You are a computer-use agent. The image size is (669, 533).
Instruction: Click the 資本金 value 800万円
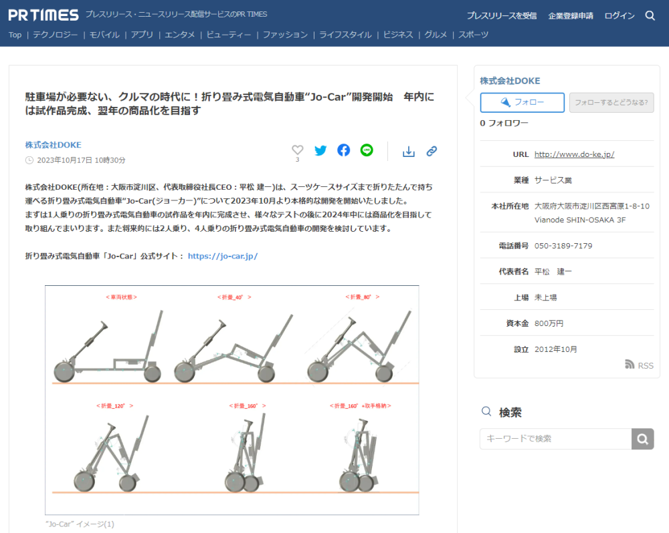(x=549, y=323)
